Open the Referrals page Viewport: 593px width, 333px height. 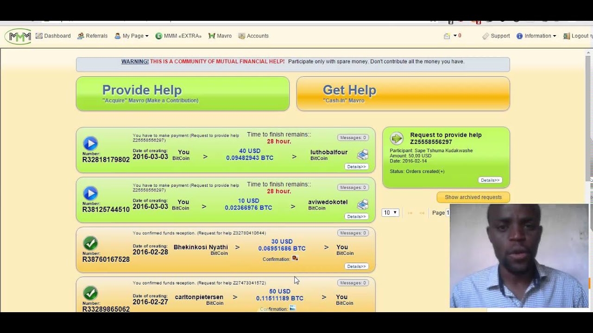[x=93, y=36]
